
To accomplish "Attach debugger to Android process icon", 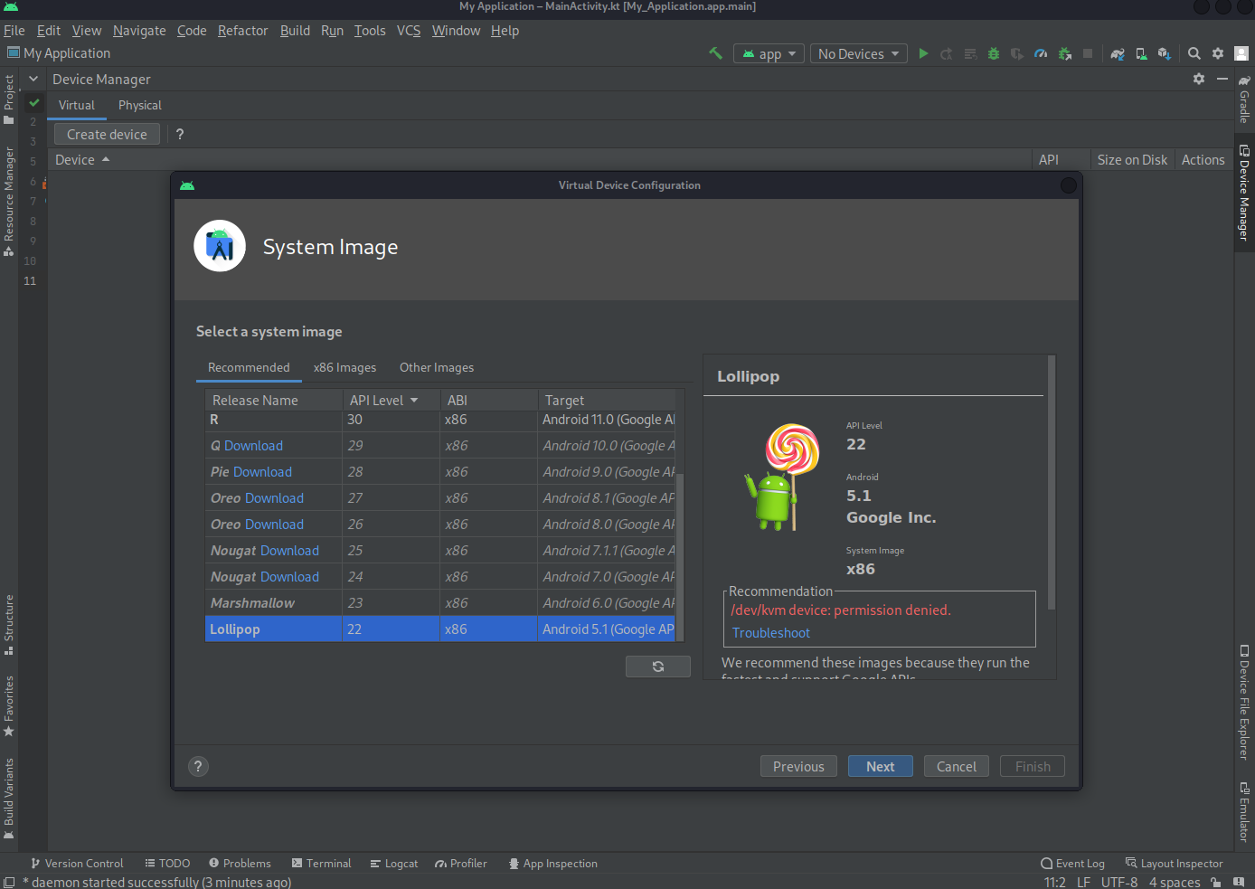I will coord(1064,53).
